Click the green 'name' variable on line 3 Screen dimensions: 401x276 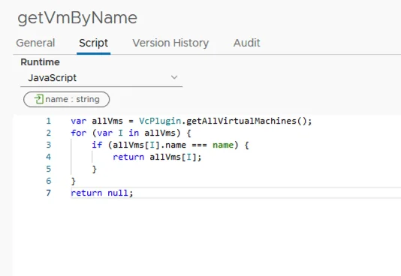point(223,145)
